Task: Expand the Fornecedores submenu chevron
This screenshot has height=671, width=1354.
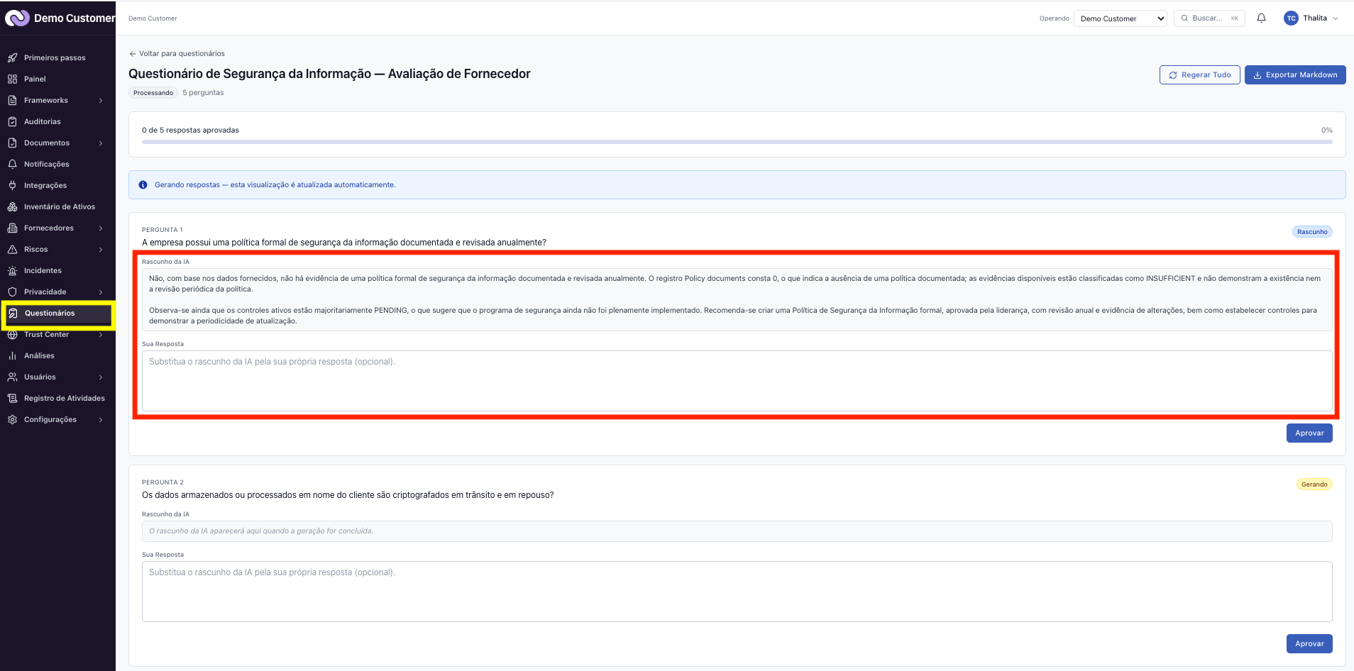Action: (101, 228)
